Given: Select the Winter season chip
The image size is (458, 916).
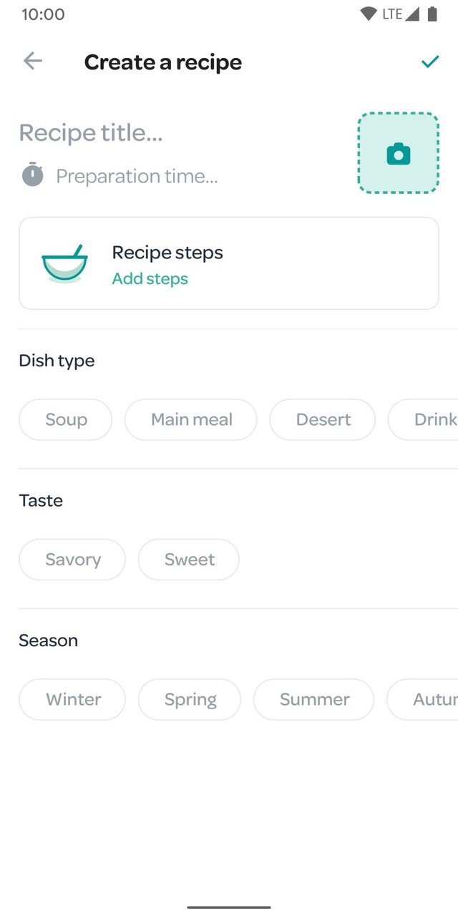Looking at the screenshot, I should [73, 699].
